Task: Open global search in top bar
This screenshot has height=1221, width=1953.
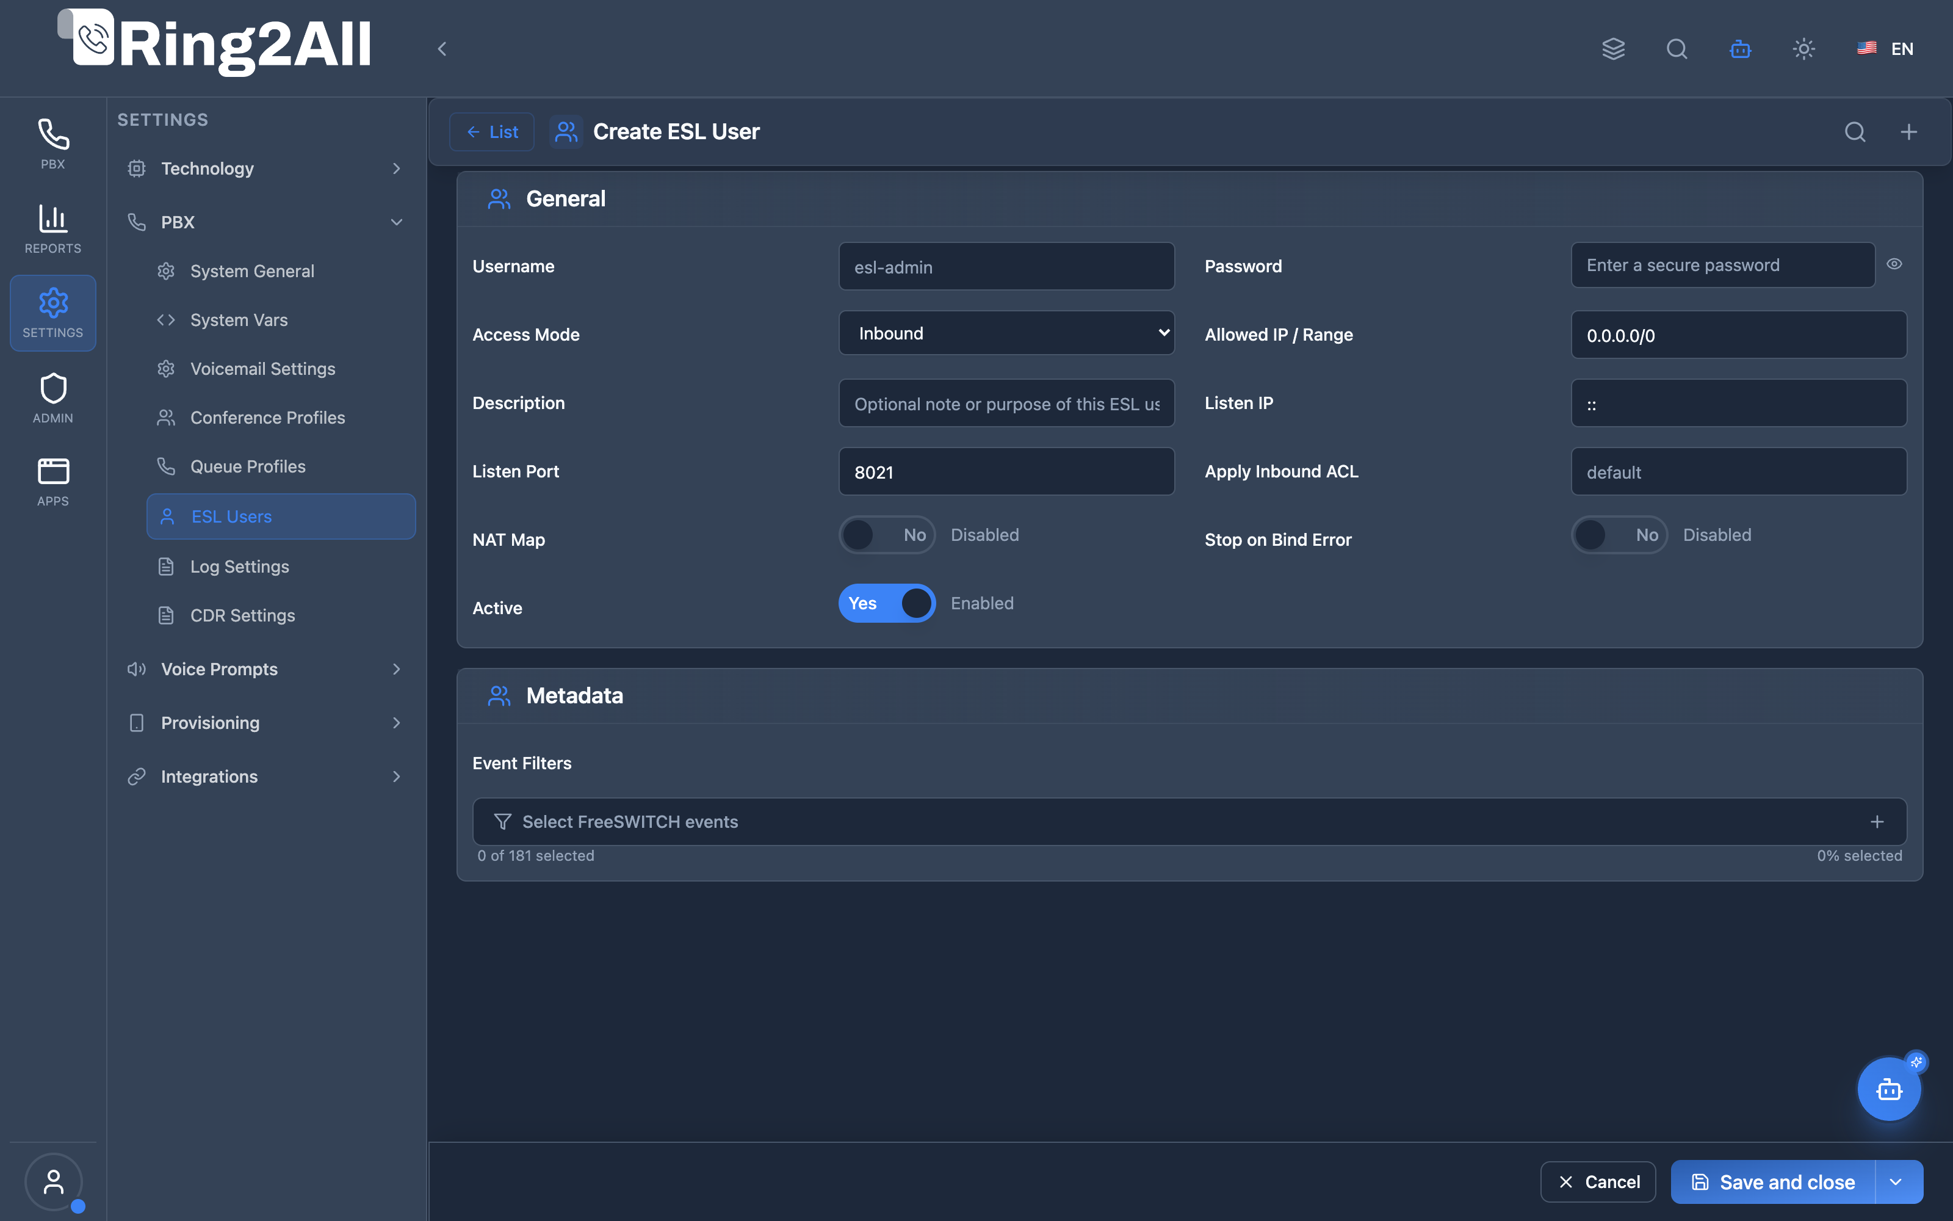Action: [x=1677, y=48]
